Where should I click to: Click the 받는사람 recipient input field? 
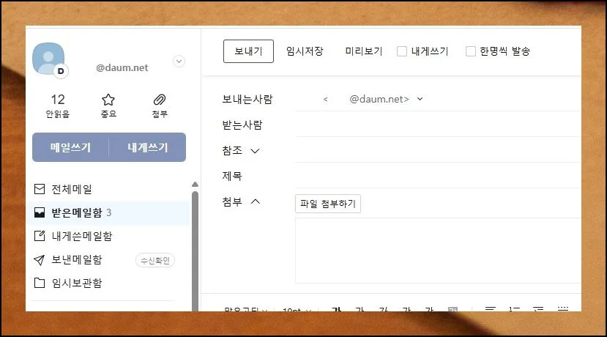pyautogui.click(x=437, y=125)
